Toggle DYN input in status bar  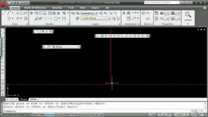point(91,115)
